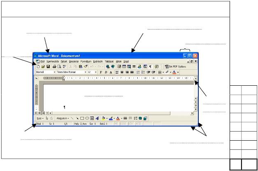Switch to Normal view button

[x=36, y=113]
